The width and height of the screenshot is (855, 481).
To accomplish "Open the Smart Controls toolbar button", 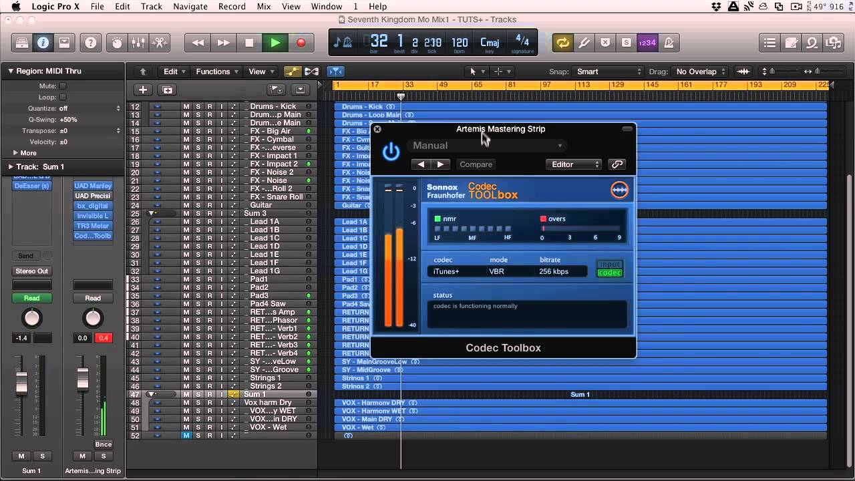I will pyautogui.click(x=118, y=43).
